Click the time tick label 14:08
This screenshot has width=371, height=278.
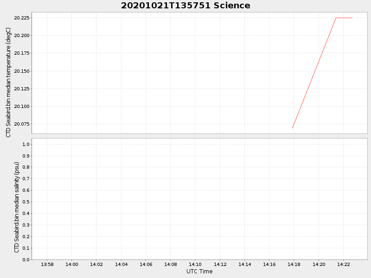point(171,265)
